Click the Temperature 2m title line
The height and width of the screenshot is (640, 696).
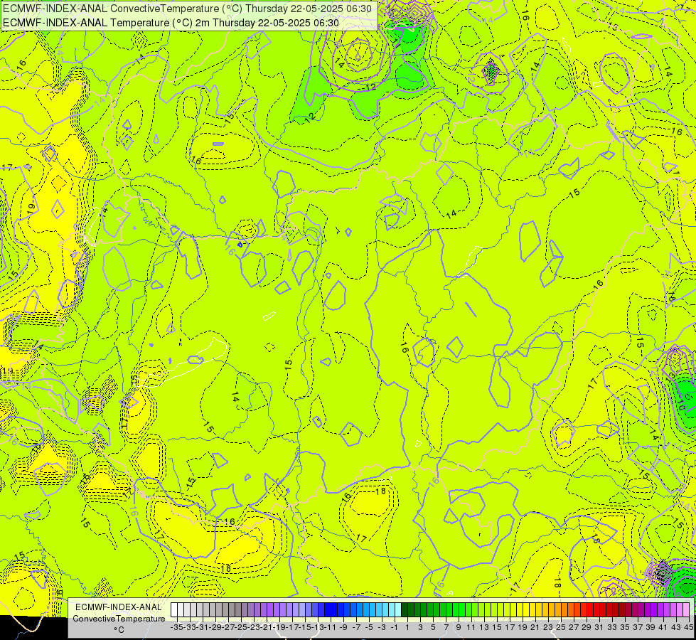(171, 23)
